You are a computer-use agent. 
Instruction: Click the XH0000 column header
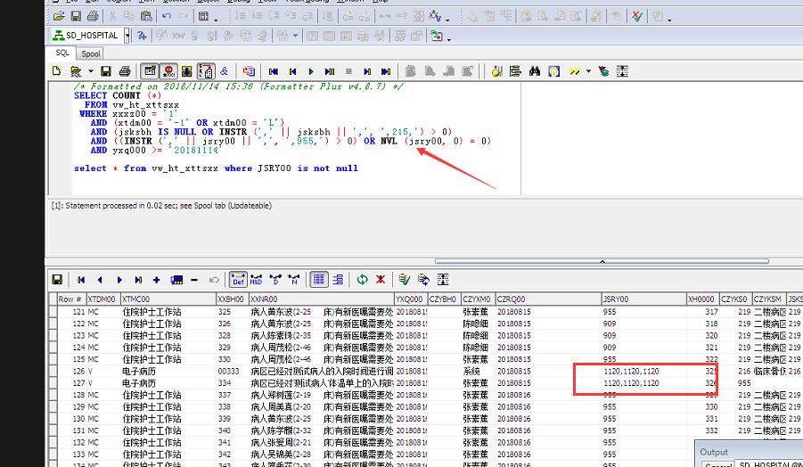coord(702,299)
